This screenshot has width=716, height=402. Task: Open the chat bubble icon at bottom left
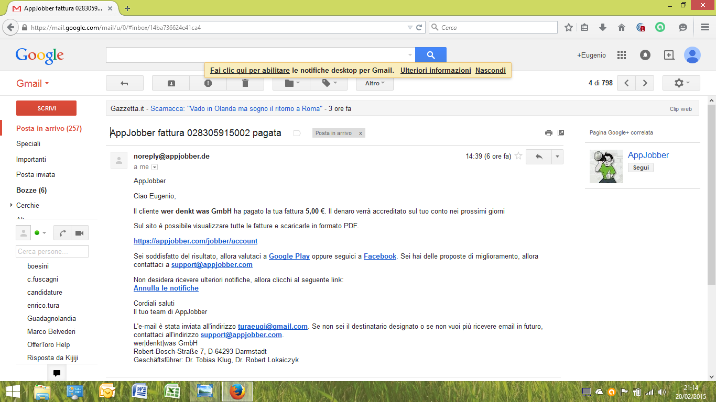pyautogui.click(x=57, y=373)
